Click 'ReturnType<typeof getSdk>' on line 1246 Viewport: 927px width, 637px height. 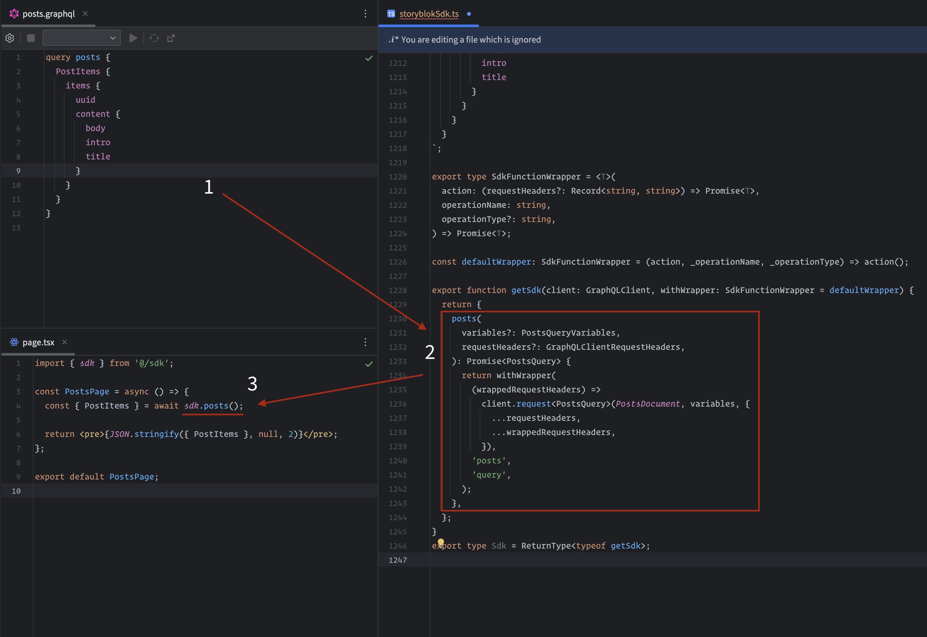[583, 546]
